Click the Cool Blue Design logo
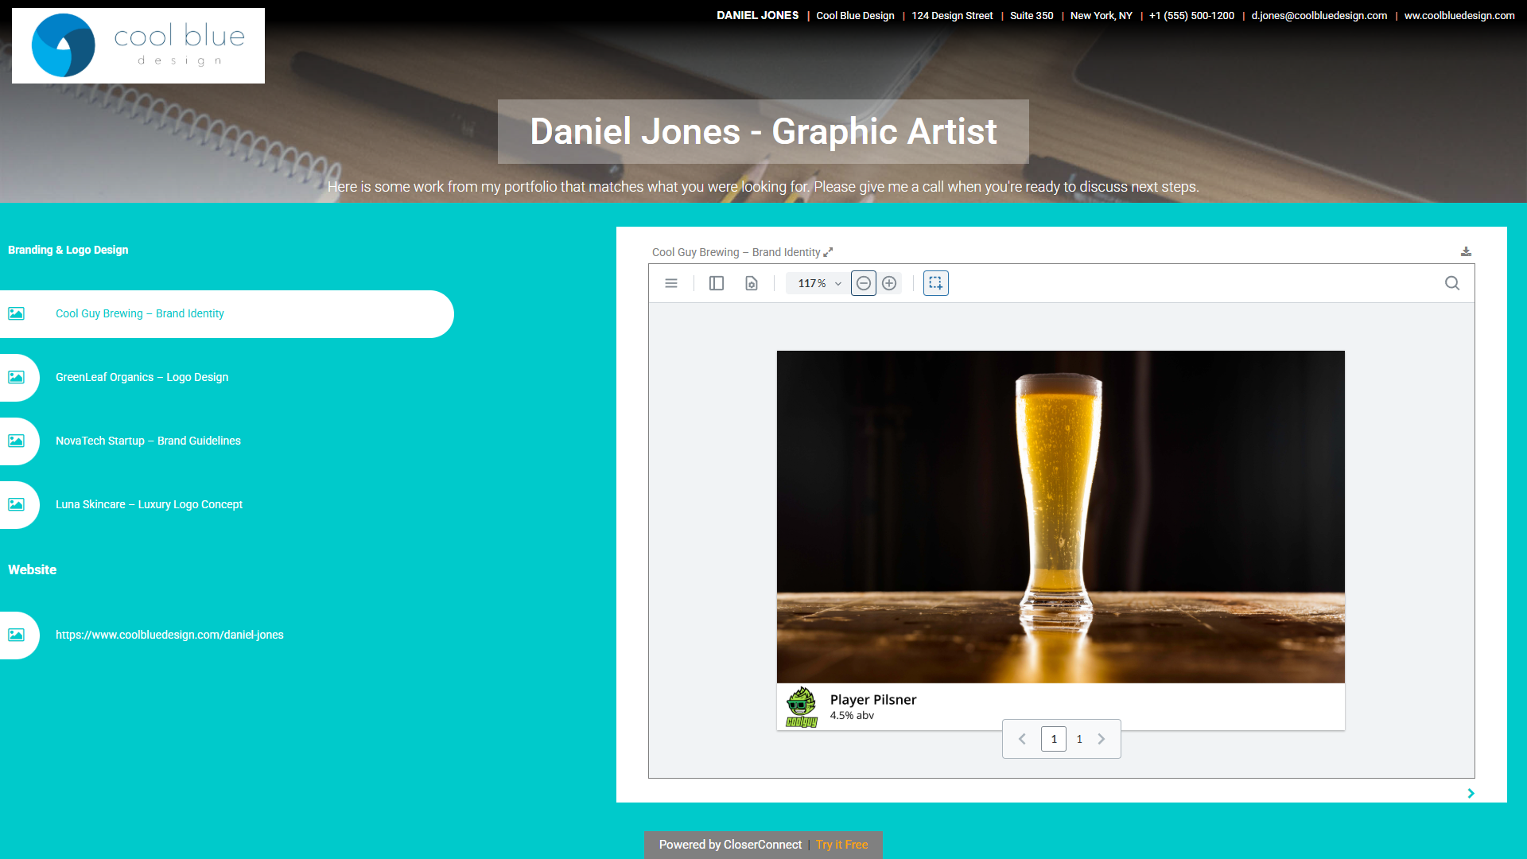The height and width of the screenshot is (859, 1527). [x=138, y=45]
